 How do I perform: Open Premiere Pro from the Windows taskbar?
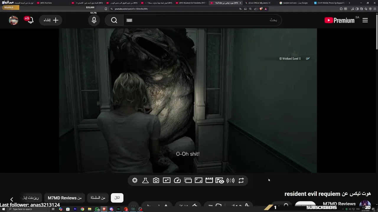(75, 209)
